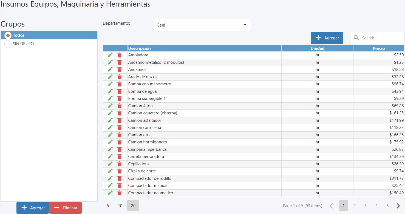Image resolution: width=405 pixels, height=214 pixels.
Task: Click trash icon for Camion 4 ton
Action: click(119, 106)
